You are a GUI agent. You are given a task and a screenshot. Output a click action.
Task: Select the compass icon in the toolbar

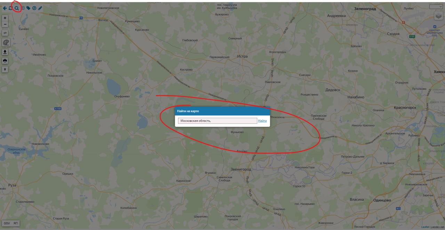34,8
